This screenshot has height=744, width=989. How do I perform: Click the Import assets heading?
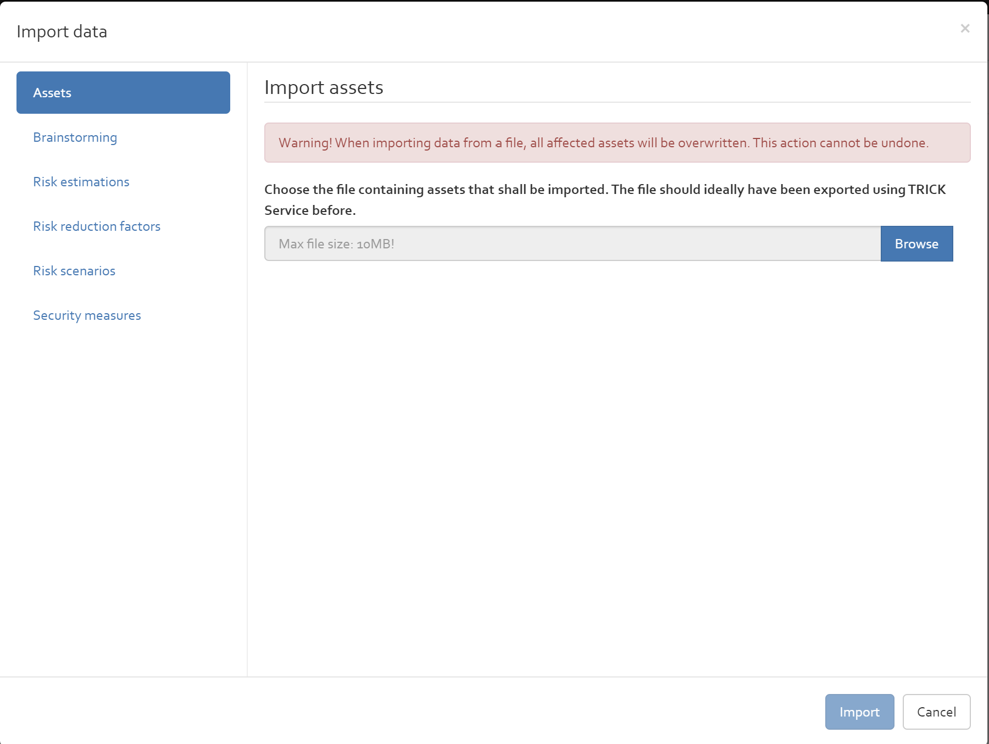324,87
